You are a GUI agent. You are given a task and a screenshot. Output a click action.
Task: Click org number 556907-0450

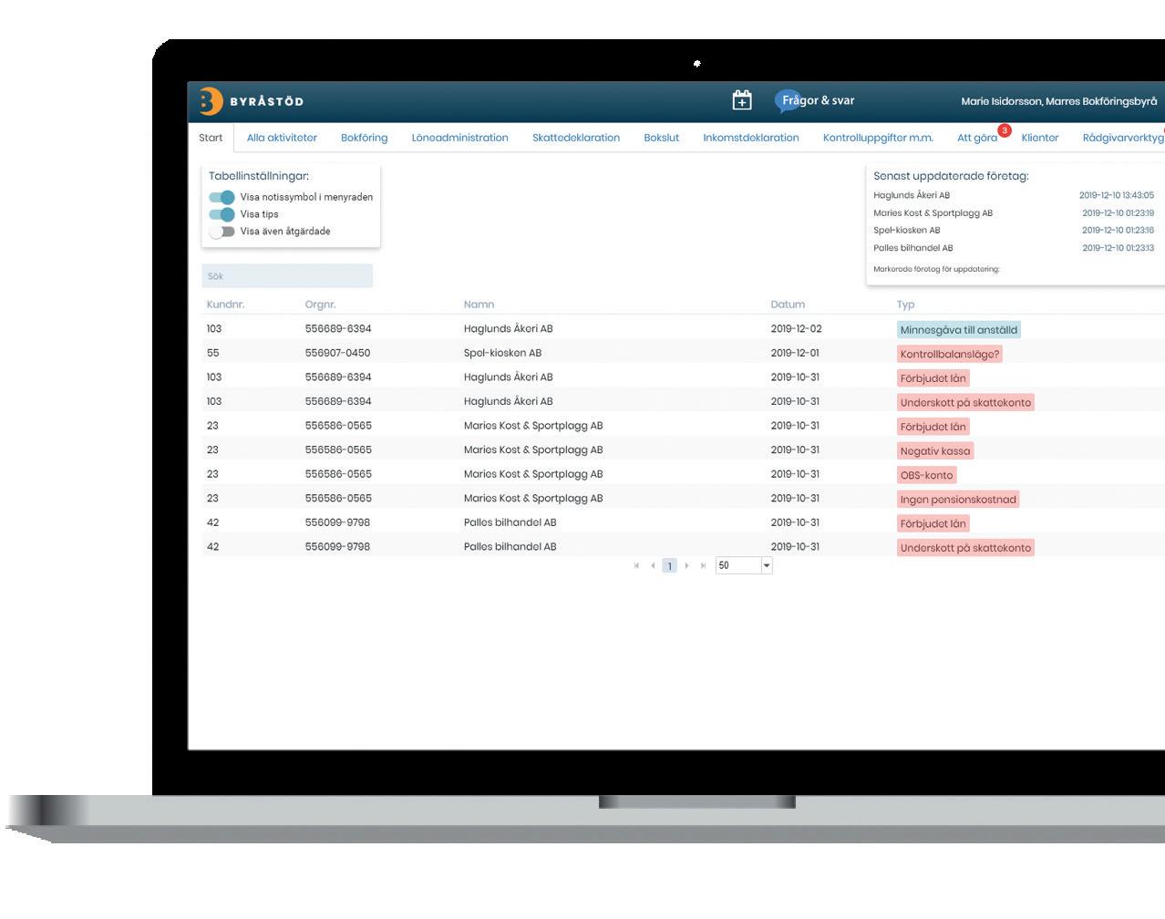[337, 353]
